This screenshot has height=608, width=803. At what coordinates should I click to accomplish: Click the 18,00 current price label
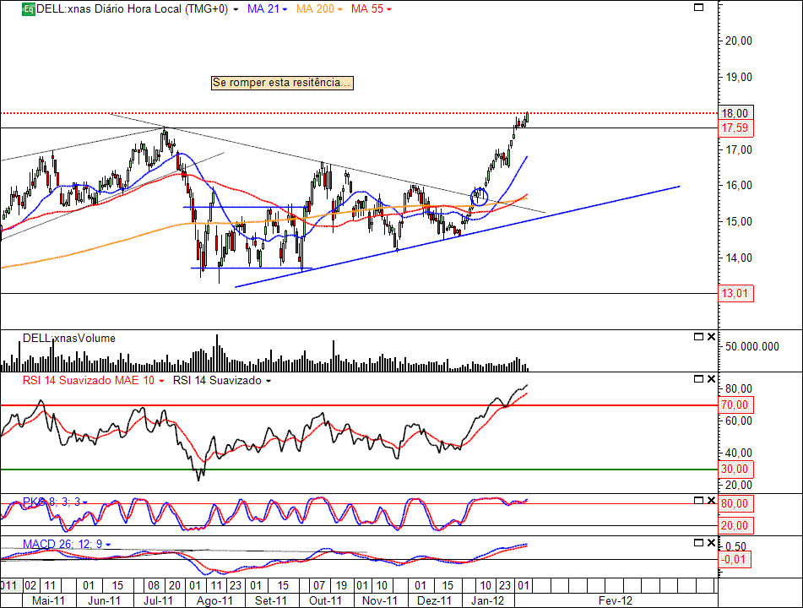736,113
